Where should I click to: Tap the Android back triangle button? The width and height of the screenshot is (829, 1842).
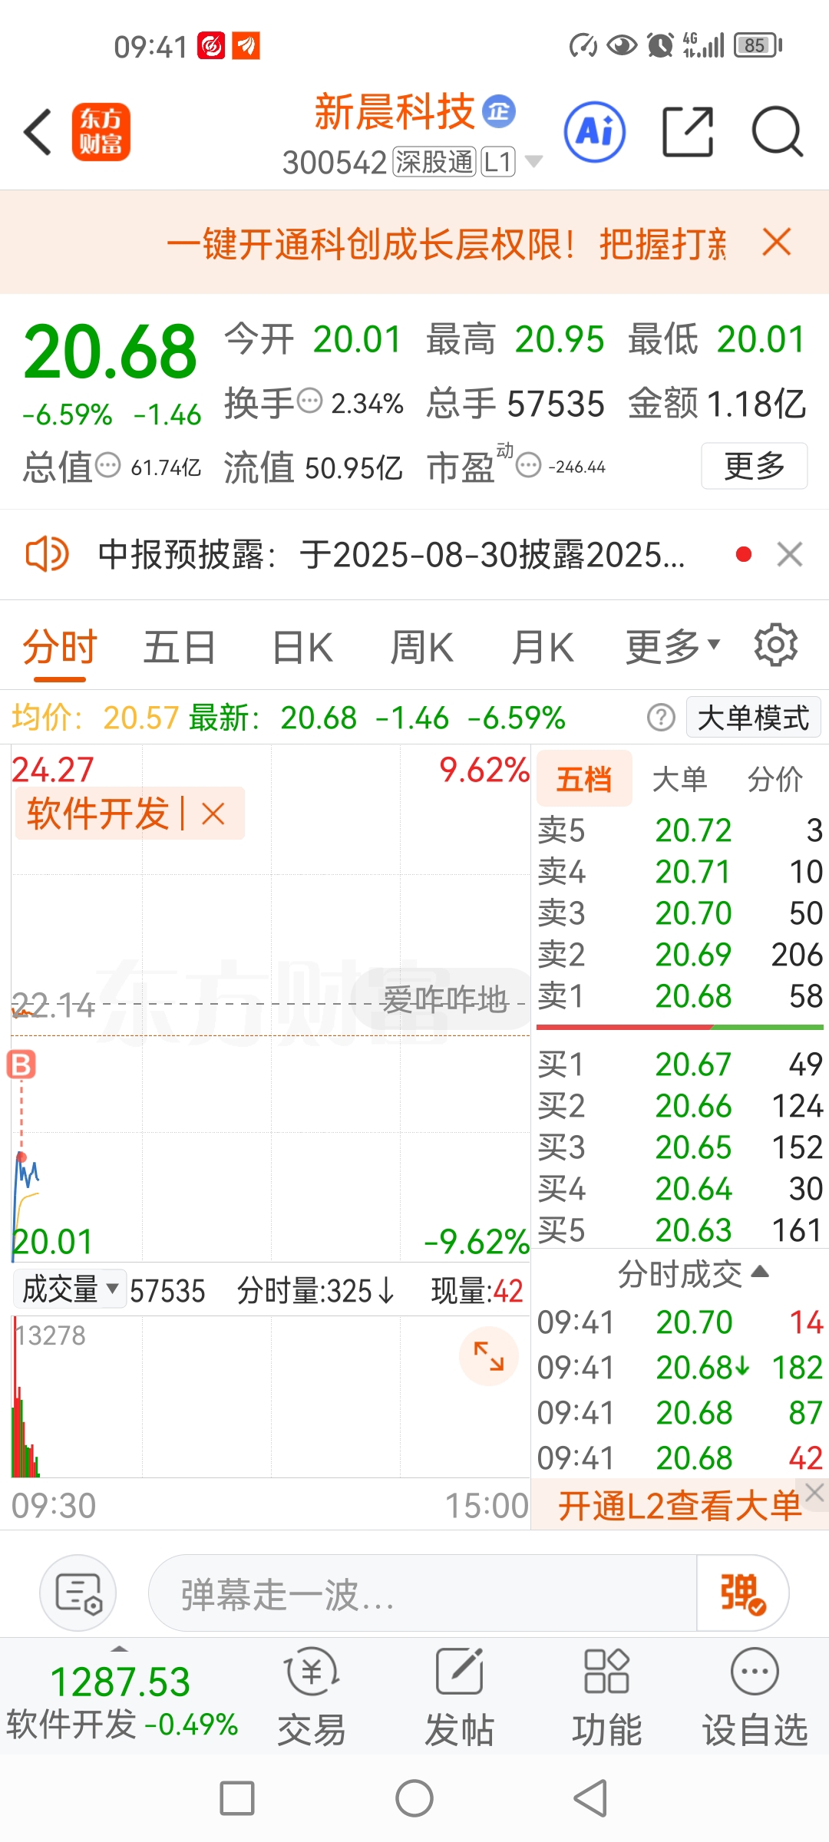tap(591, 1798)
